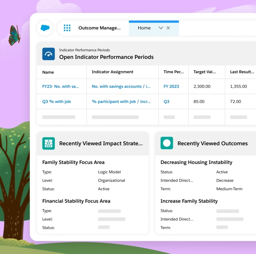256x254 pixels.
Task: Open Increase Family Stability outcome
Action: click(x=189, y=201)
